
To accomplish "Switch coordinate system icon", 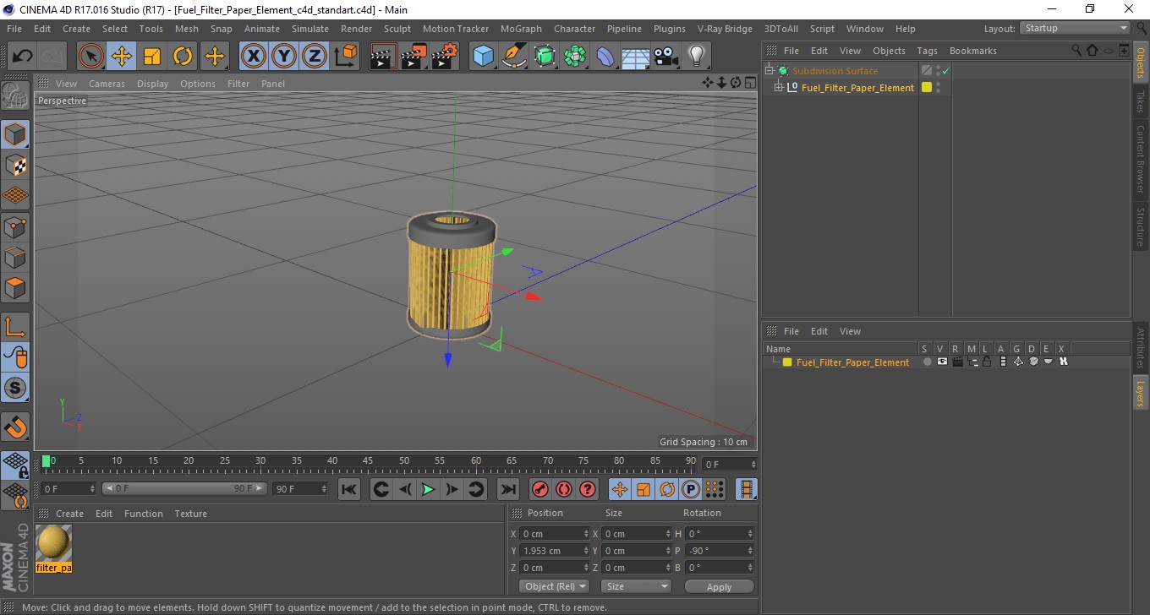I will click(x=345, y=57).
